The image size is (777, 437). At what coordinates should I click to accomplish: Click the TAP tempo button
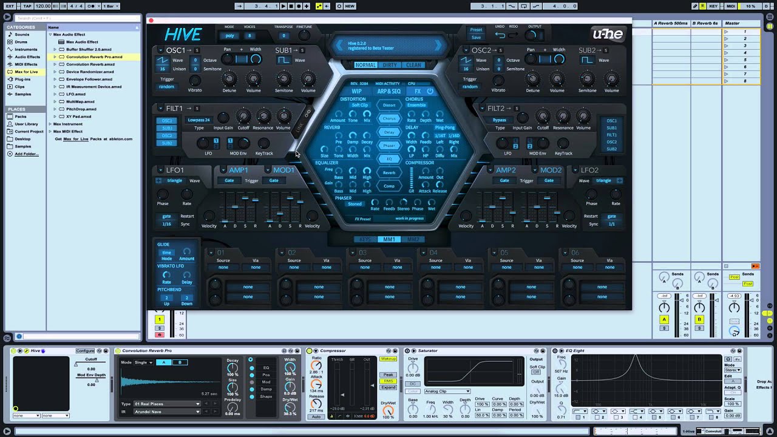point(27,6)
